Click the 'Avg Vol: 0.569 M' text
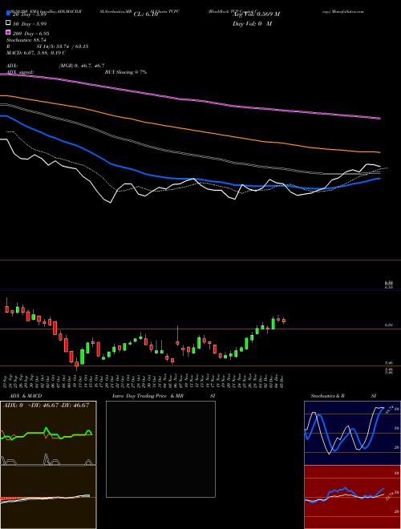Viewport: 401px width, 529px height. [x=256, y=14]
